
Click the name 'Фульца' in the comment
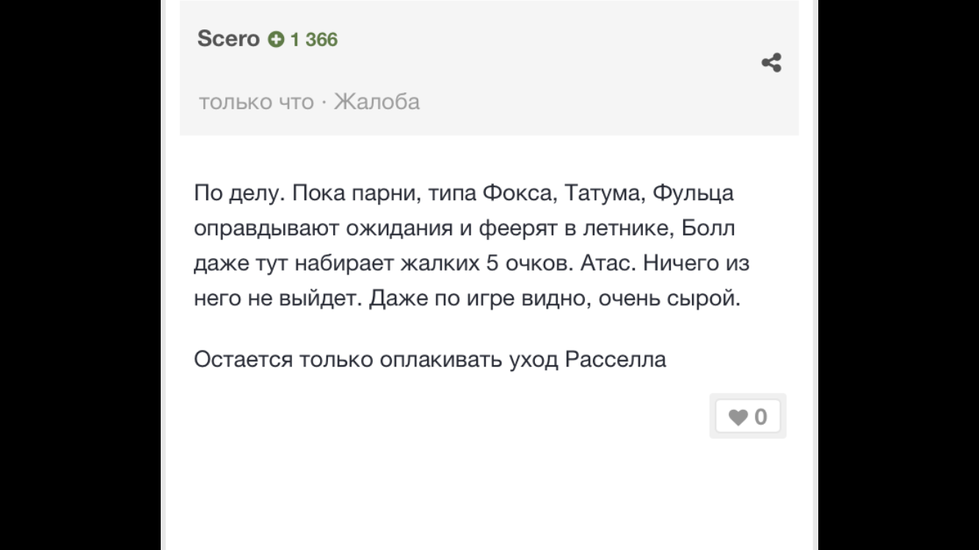coord(693,195)
